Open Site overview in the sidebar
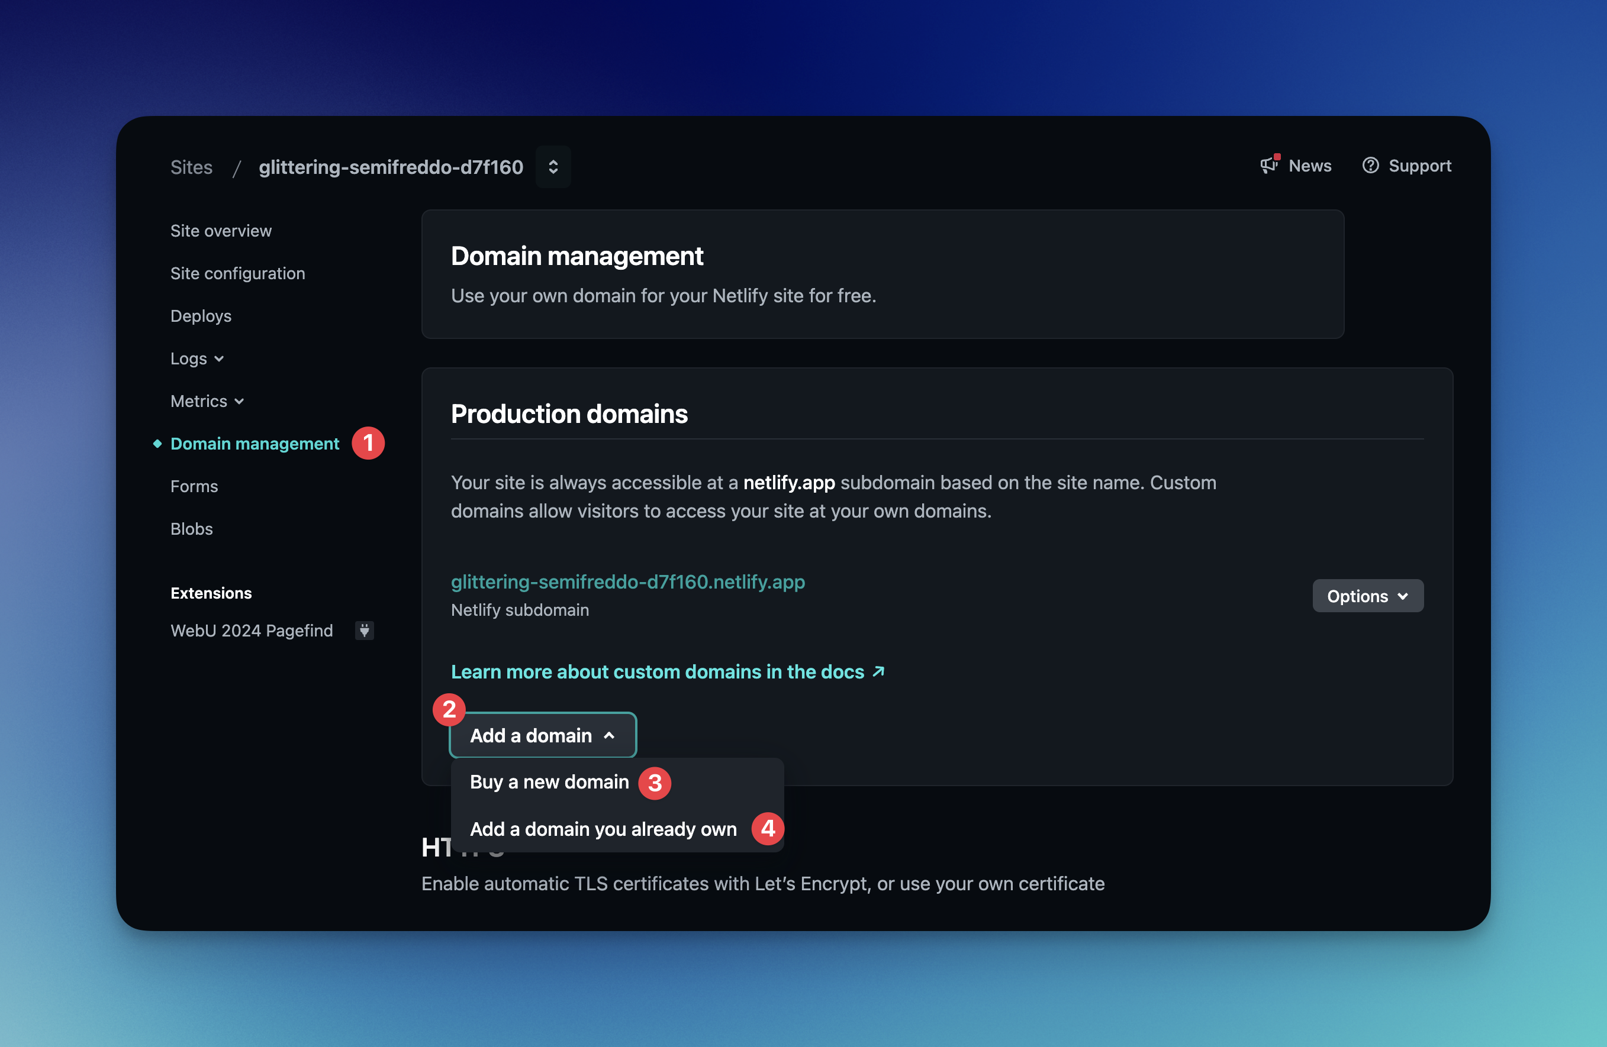This screenshot has height=1047, width=1607. coord(221,231)
